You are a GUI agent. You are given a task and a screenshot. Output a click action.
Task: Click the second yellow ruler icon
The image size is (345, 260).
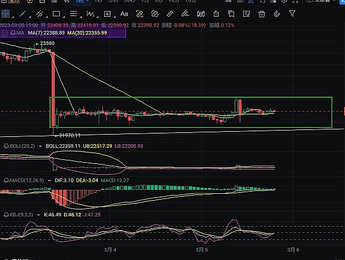(155, 14)
